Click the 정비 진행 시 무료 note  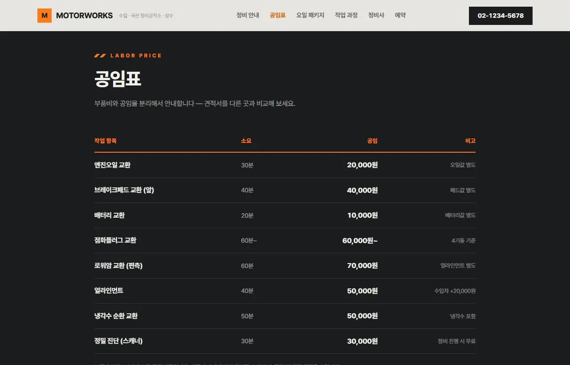pos(456,341)
